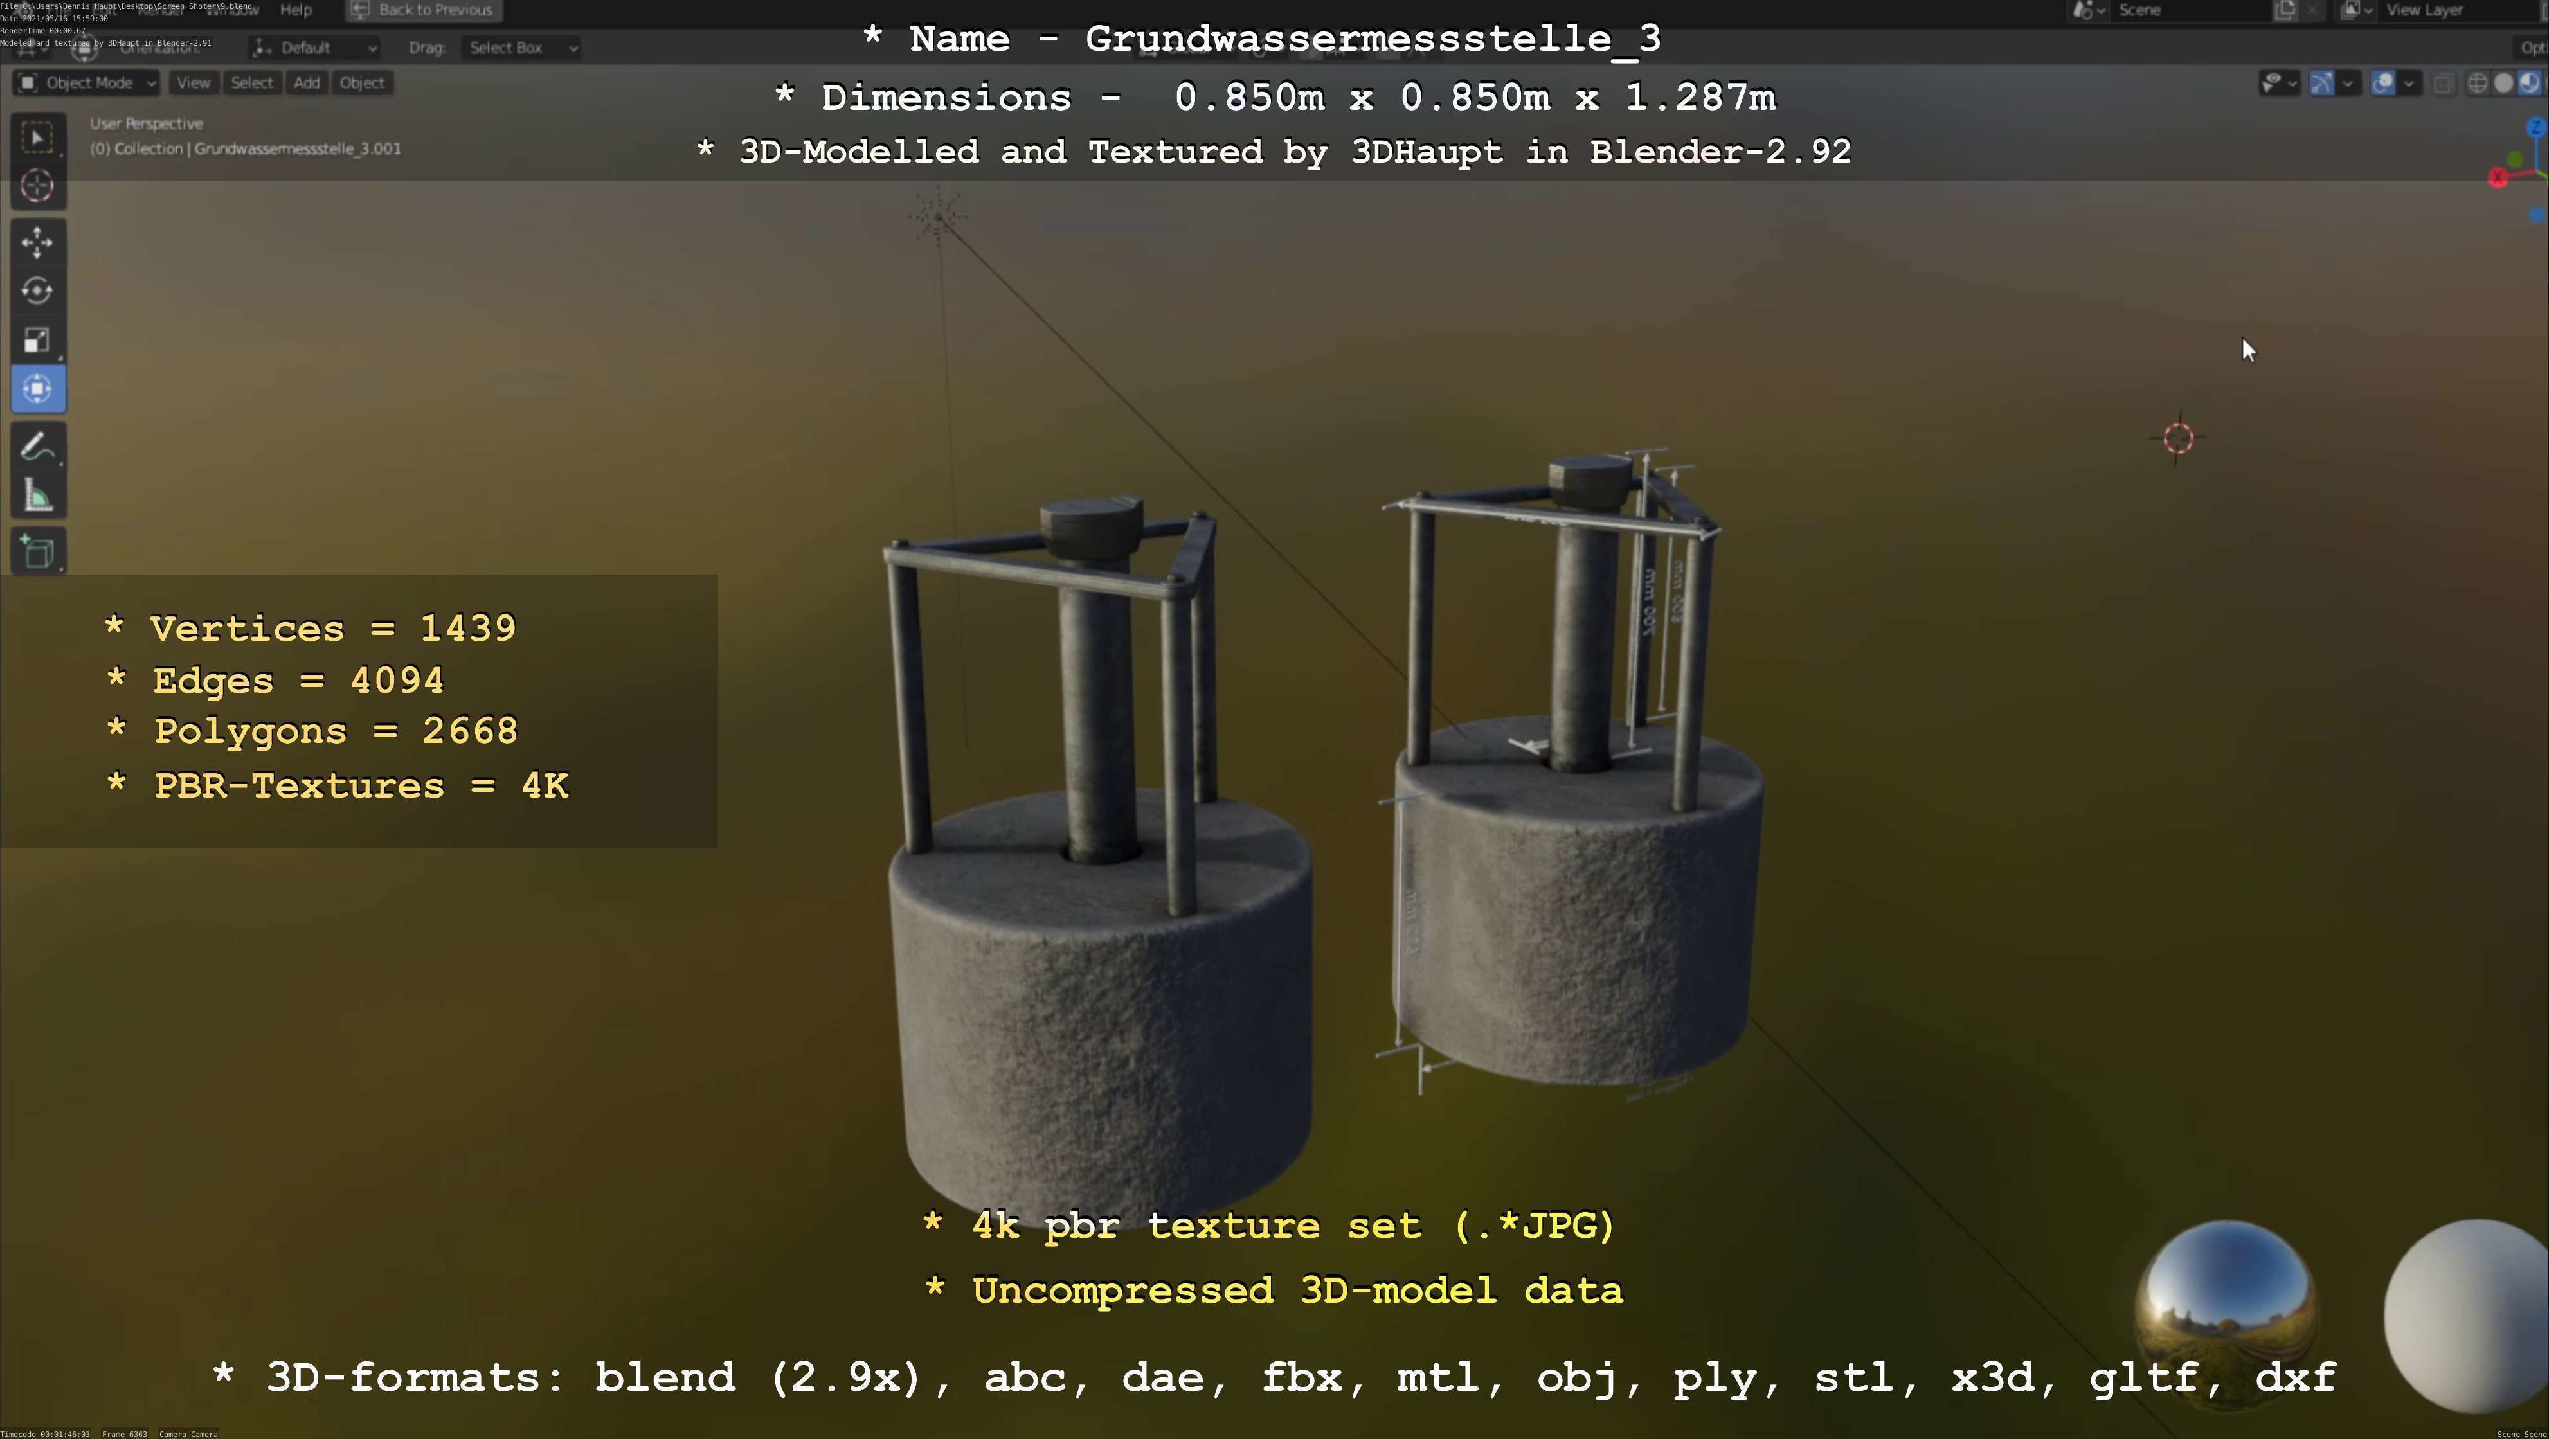Pick the Scale tool
Image resolution: width=2549 pixels, height=1439 pixels.
(37, 340)
